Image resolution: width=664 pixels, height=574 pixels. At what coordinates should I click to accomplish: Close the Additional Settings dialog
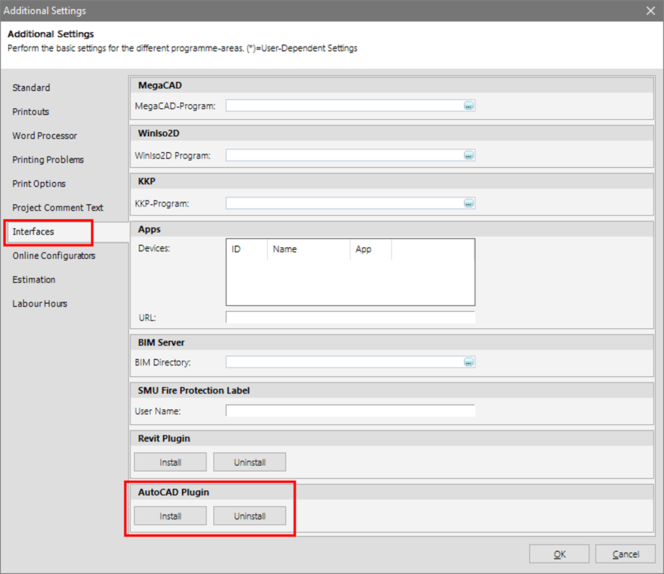(650, 10)
